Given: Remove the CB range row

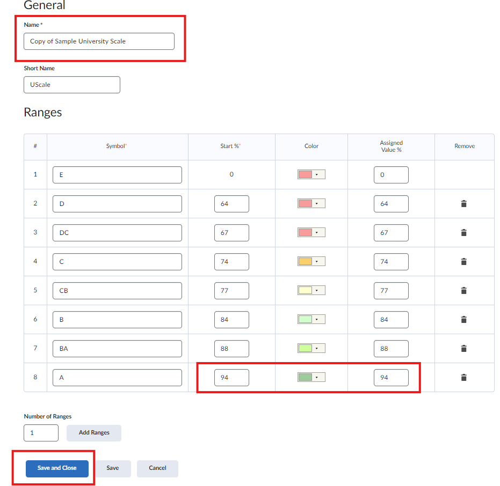Looking at the screenshot, I should tap(463, 290).
